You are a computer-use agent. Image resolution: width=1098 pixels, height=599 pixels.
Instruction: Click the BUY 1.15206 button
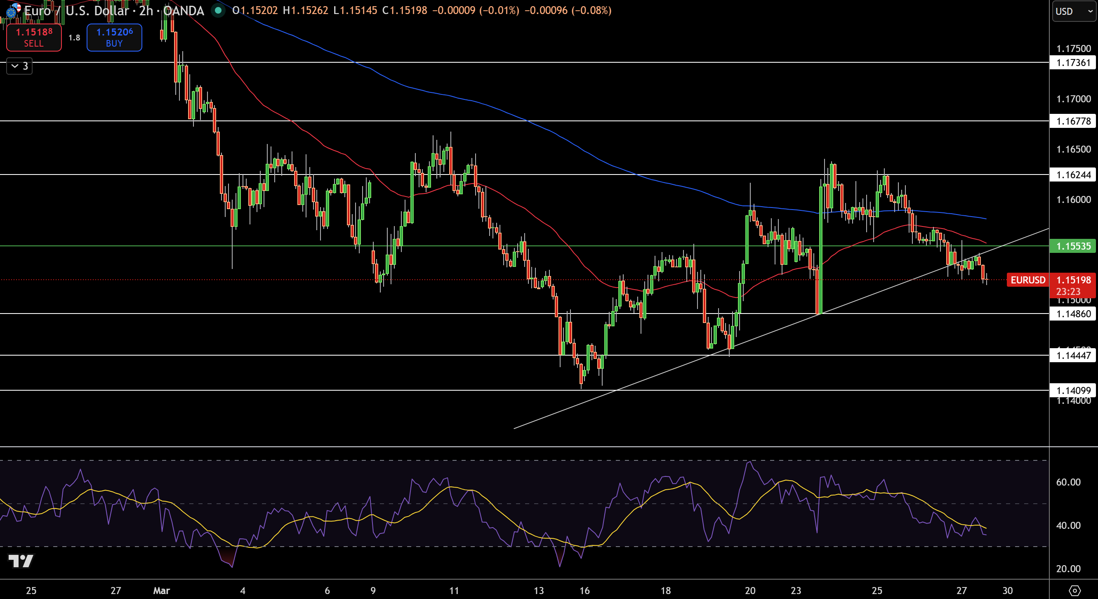click(x=114, y=38)
